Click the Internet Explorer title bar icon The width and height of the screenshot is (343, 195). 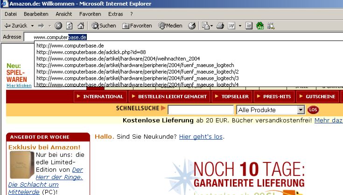click(x=5, y=4)
